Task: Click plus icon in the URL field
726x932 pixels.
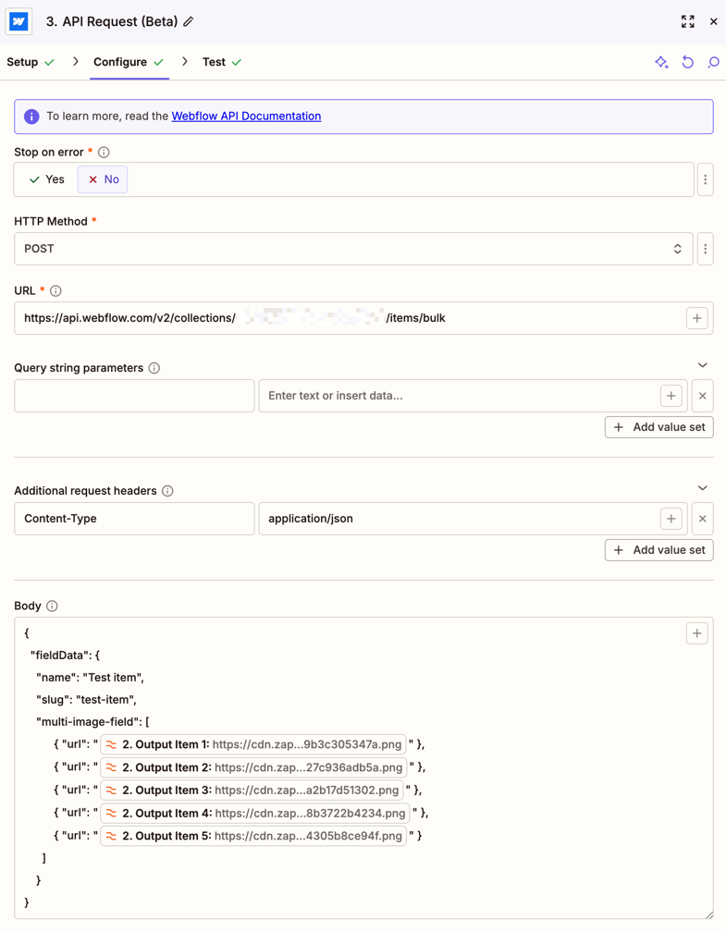Action: 696,318
